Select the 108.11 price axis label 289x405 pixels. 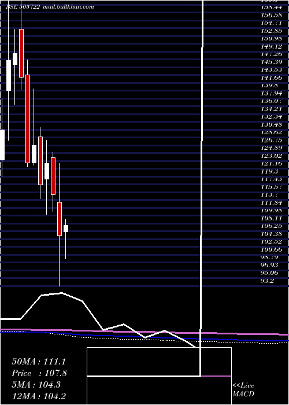tap(271, 218)
